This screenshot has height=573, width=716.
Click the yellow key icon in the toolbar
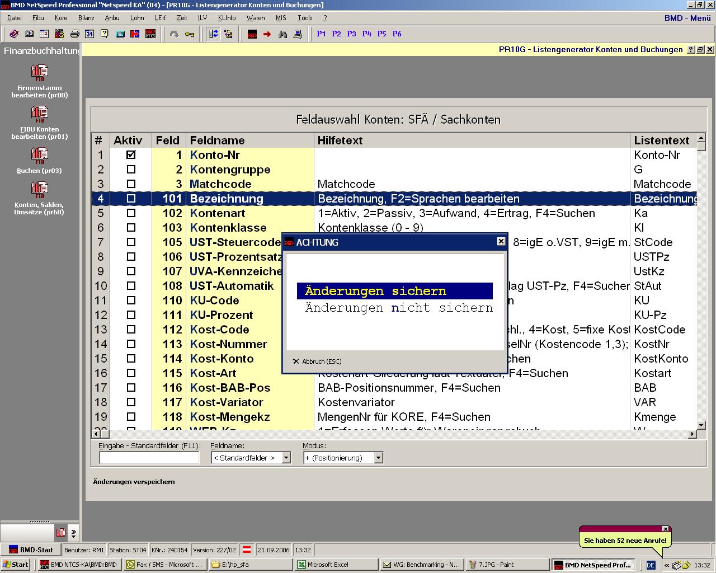[190, 34]
